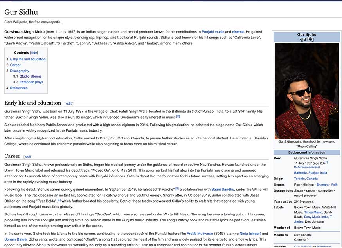Jump to Early life and education in Contents

tap(27, 59)
